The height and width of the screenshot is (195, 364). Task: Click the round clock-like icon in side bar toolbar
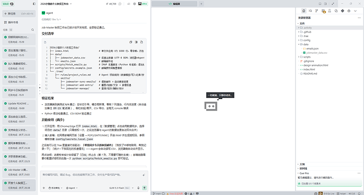point(349,11)
